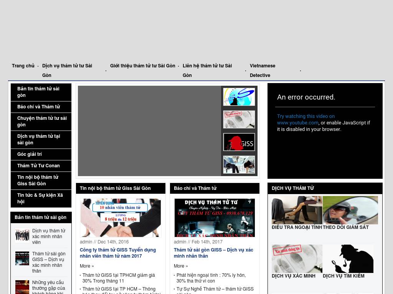Open Vietnamese Detective menu item
The width and height of the screenshot is (393, 294).
(263, 70)
